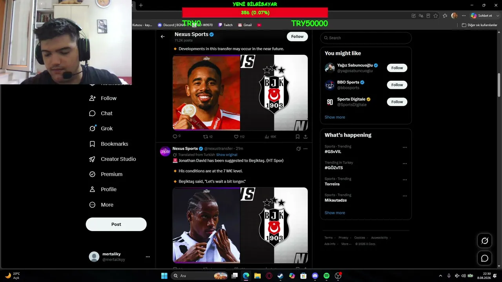Screen dimensions: 502x282
Task: Open YouTube bookmark icon
Action: click(x=259, y=25)
